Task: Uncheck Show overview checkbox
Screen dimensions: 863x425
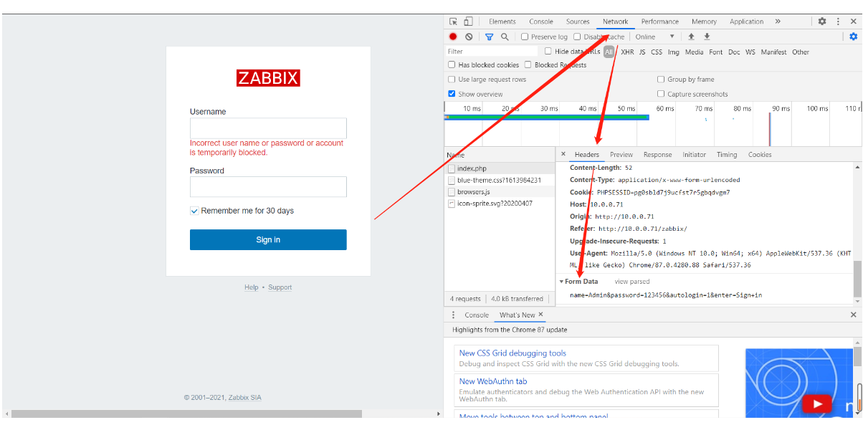Action: click(x=452, y=94)
